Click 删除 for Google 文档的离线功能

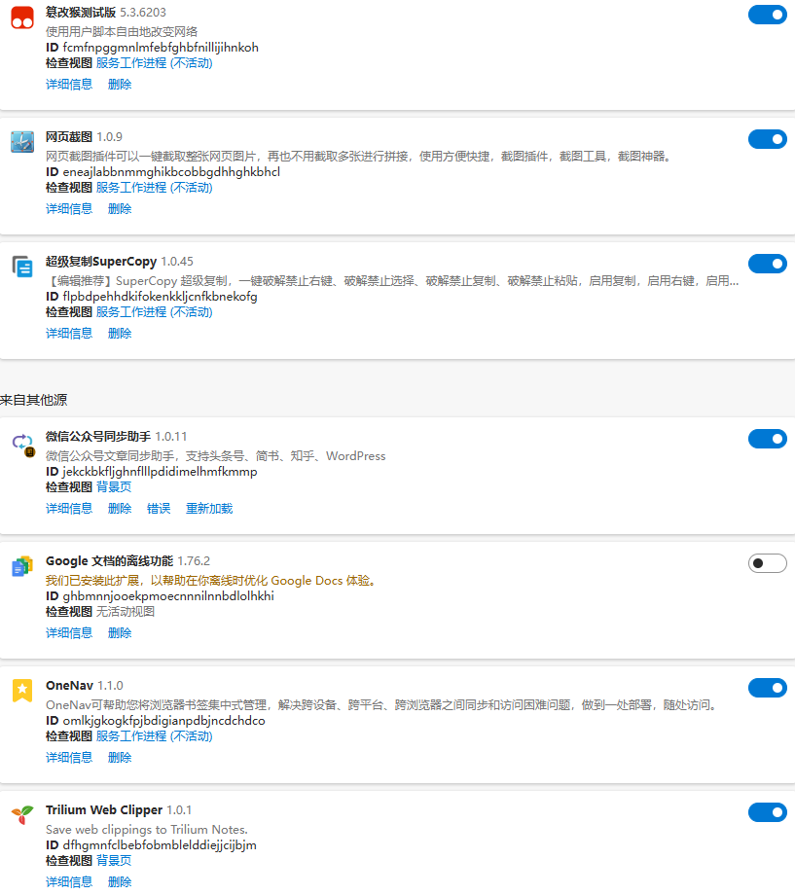120,633
